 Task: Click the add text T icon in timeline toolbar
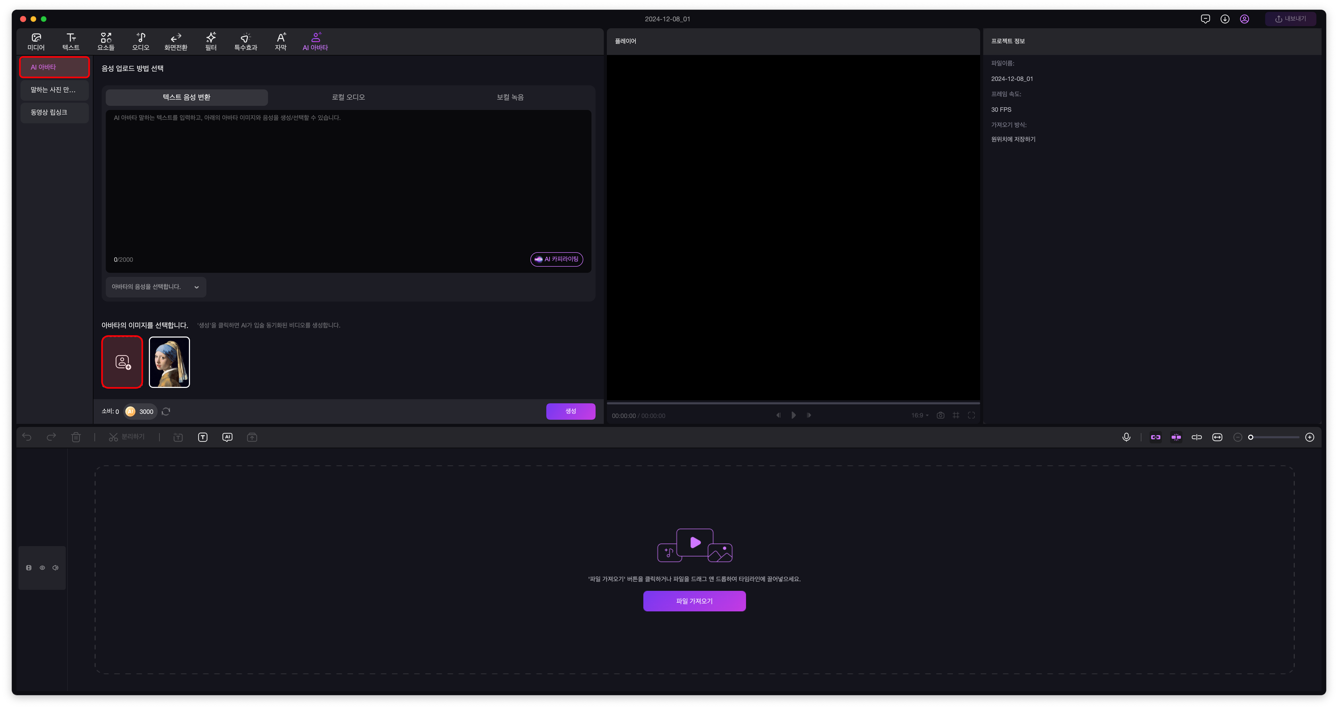tap(203, 437)
